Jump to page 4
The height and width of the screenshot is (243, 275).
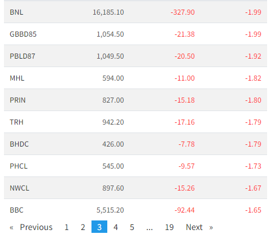click(116, 227)
